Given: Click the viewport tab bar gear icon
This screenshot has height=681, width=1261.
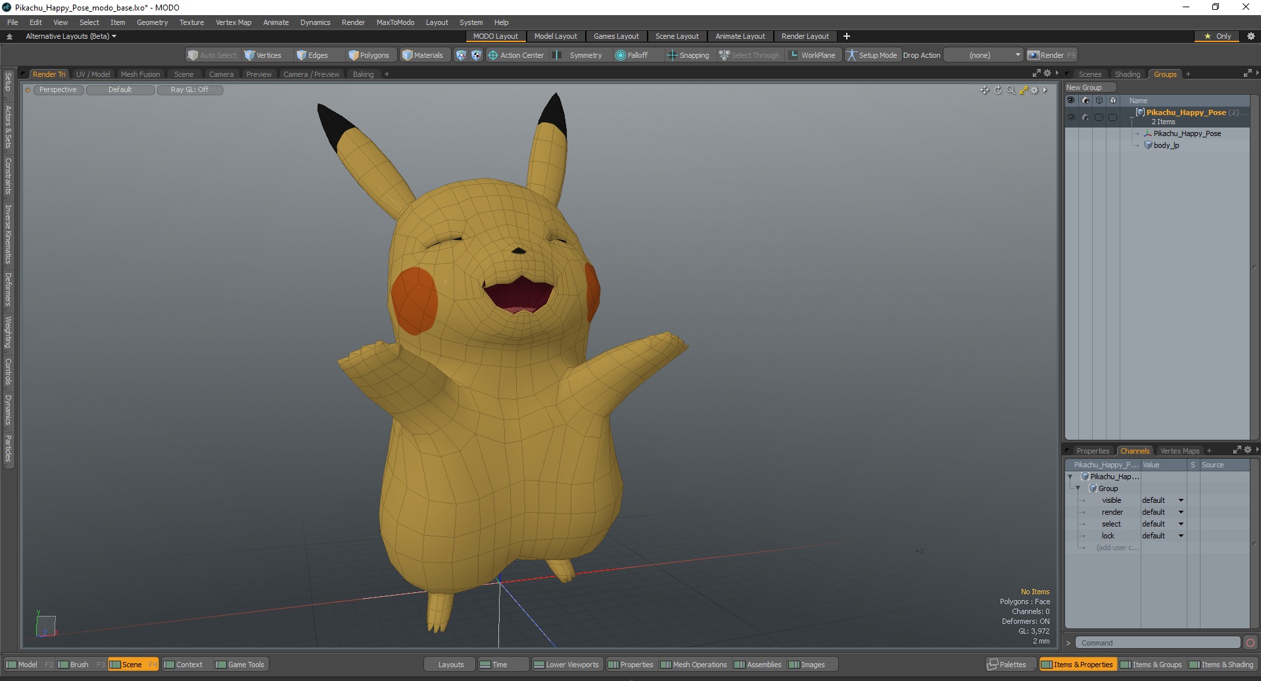Looking at the screenshot, I should 1047,73.
